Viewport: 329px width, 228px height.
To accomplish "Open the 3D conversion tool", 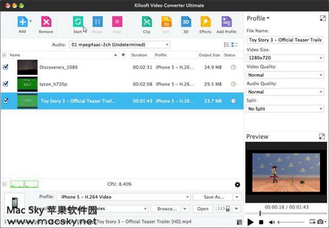I will (x=186, y=22).
